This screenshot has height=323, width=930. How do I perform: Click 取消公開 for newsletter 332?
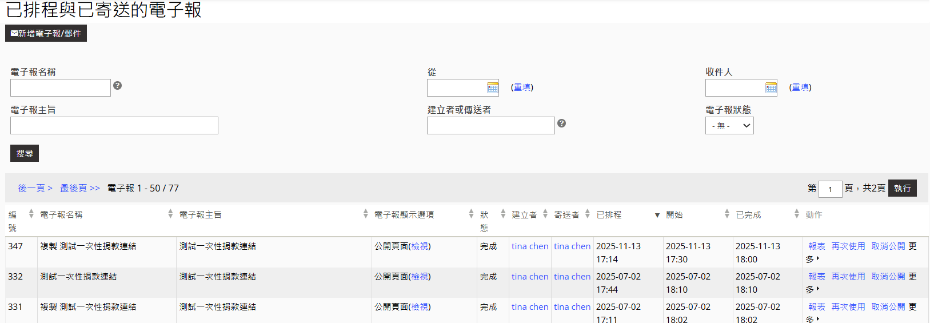tap(888, 277)
